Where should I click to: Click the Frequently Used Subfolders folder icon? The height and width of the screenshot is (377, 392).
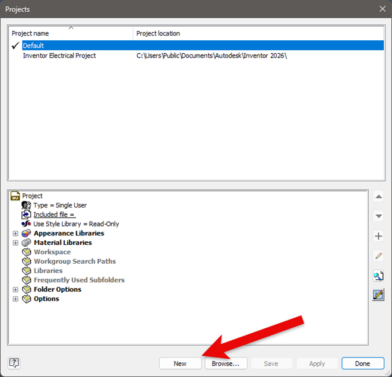click(27, 280)
